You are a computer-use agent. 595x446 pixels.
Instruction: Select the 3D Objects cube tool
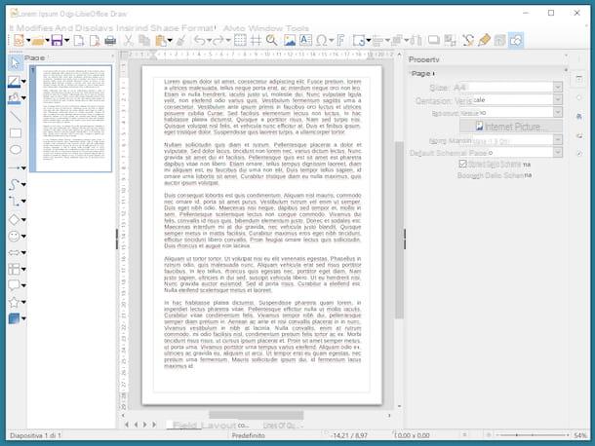coord(14,318)
